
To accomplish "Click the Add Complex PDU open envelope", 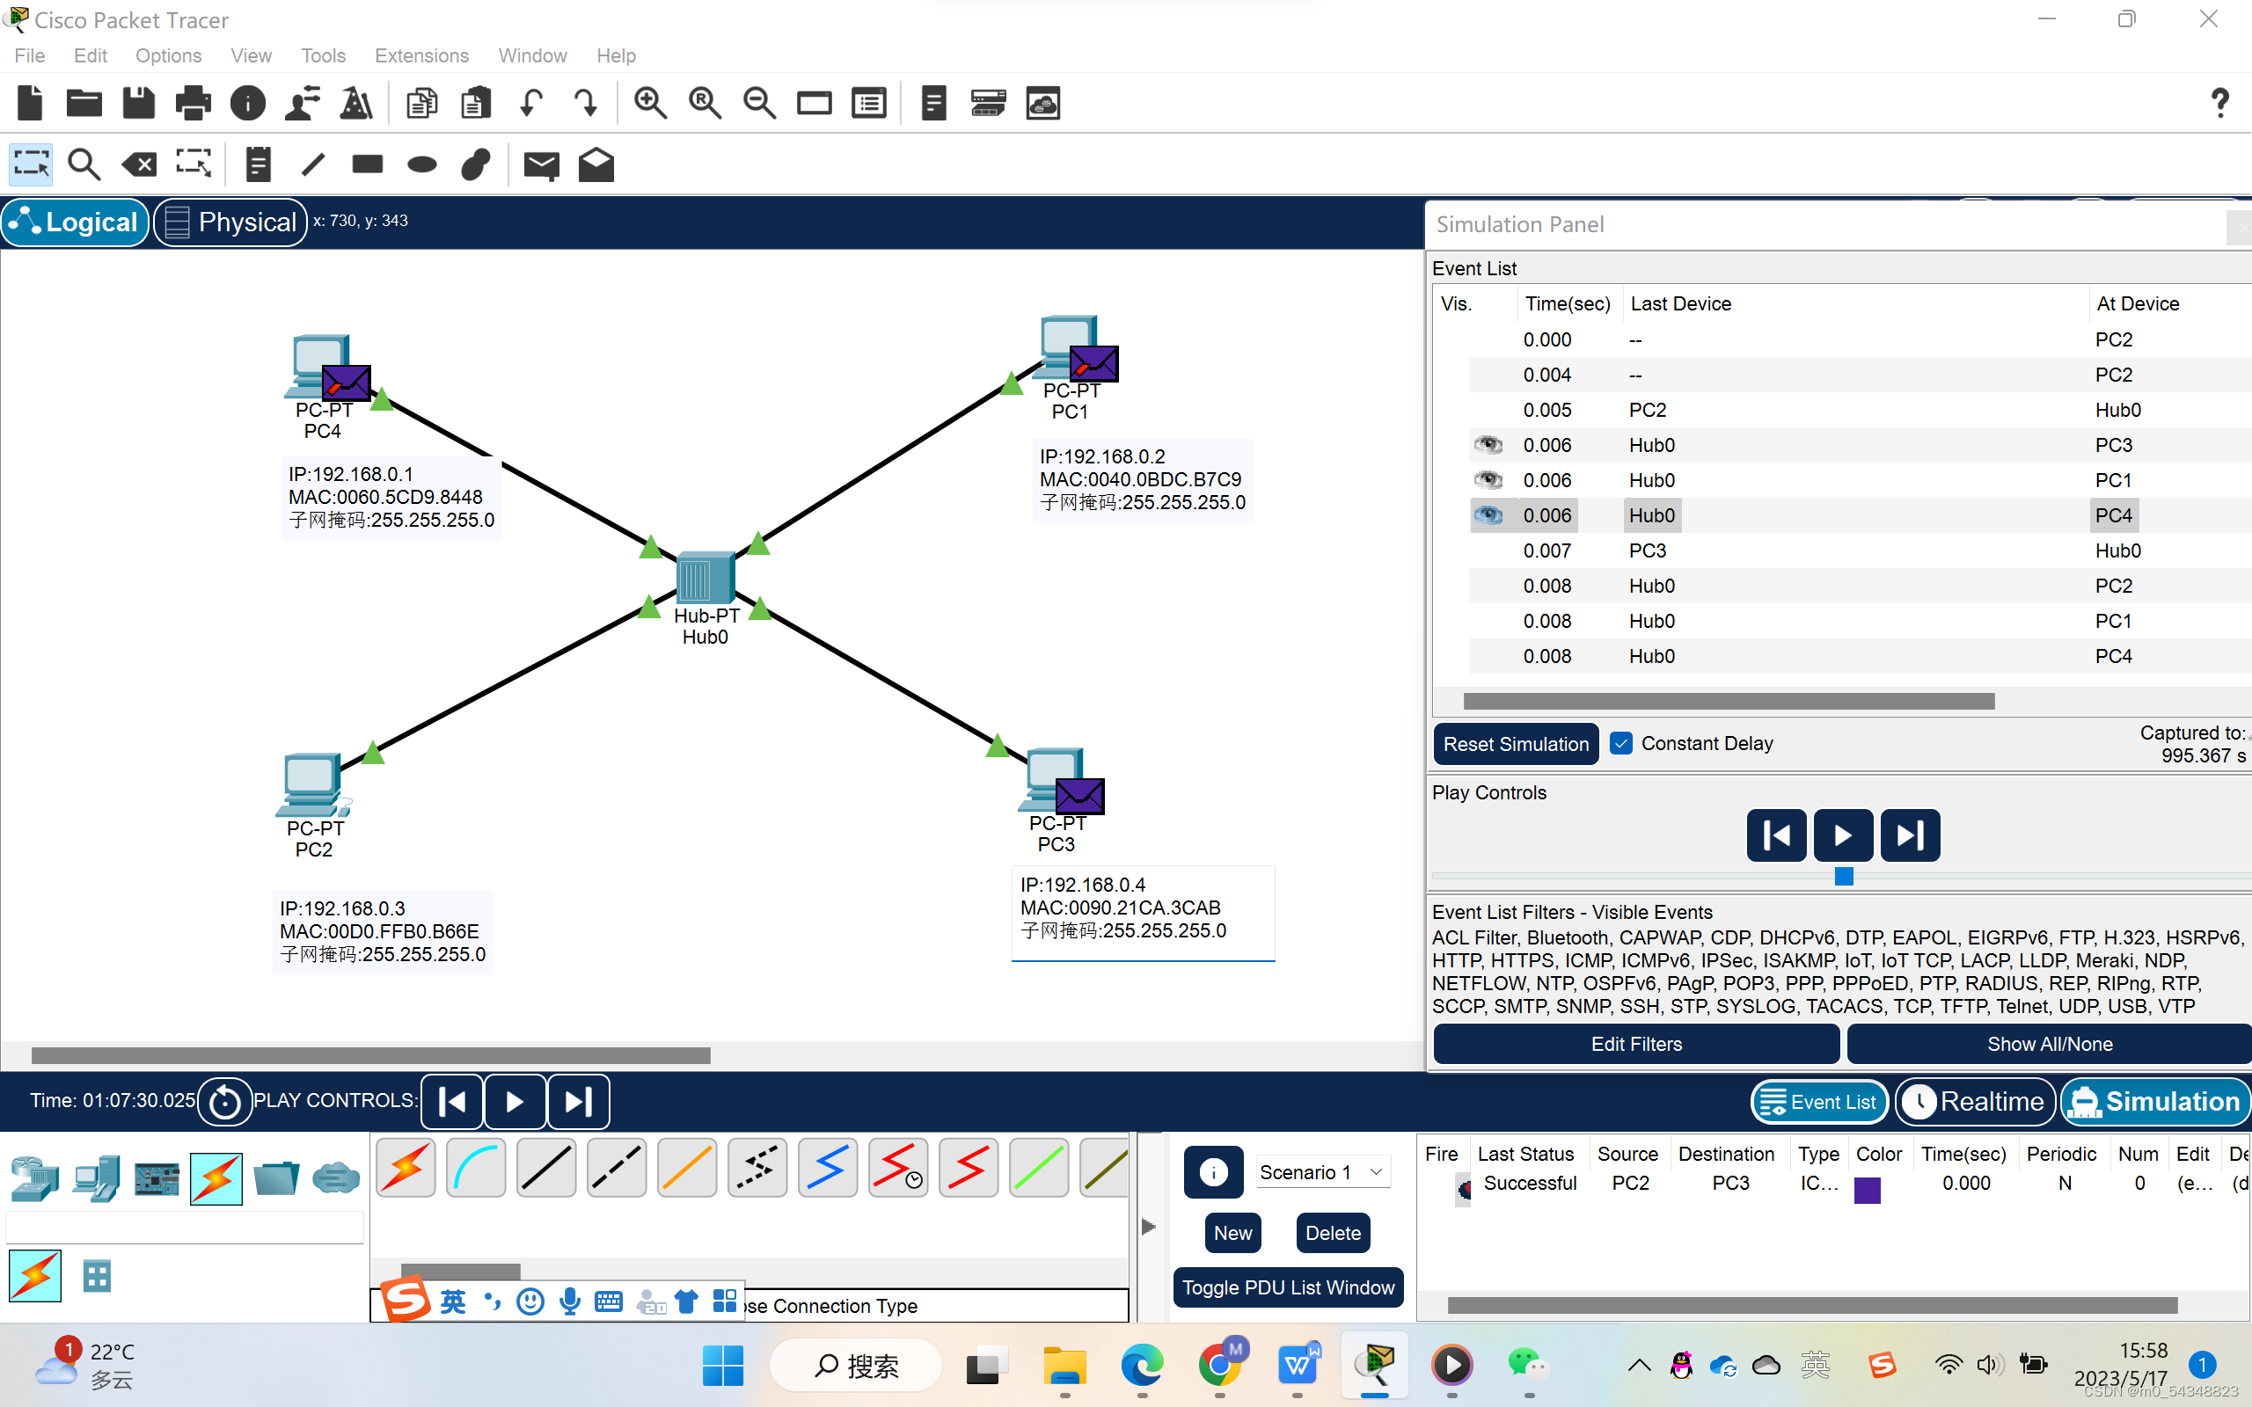I will (596, 164).
